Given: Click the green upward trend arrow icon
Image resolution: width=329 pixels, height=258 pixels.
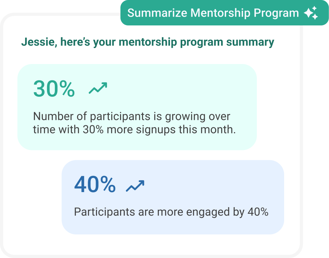Looking at the screenshot, I should click(98, 88).
